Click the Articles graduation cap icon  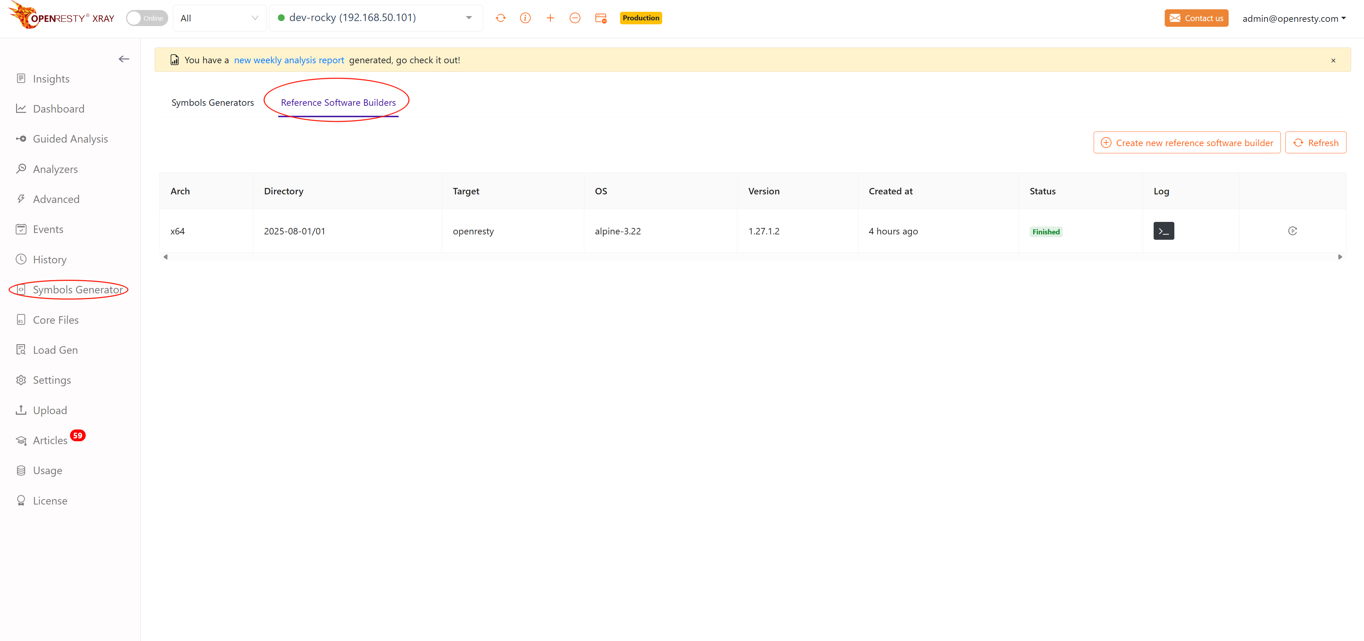point(21,440)
